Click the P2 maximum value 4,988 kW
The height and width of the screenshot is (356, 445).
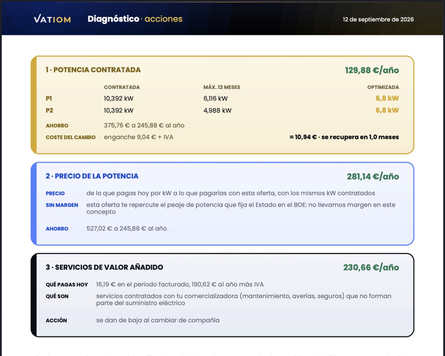(x=217, y=111)
